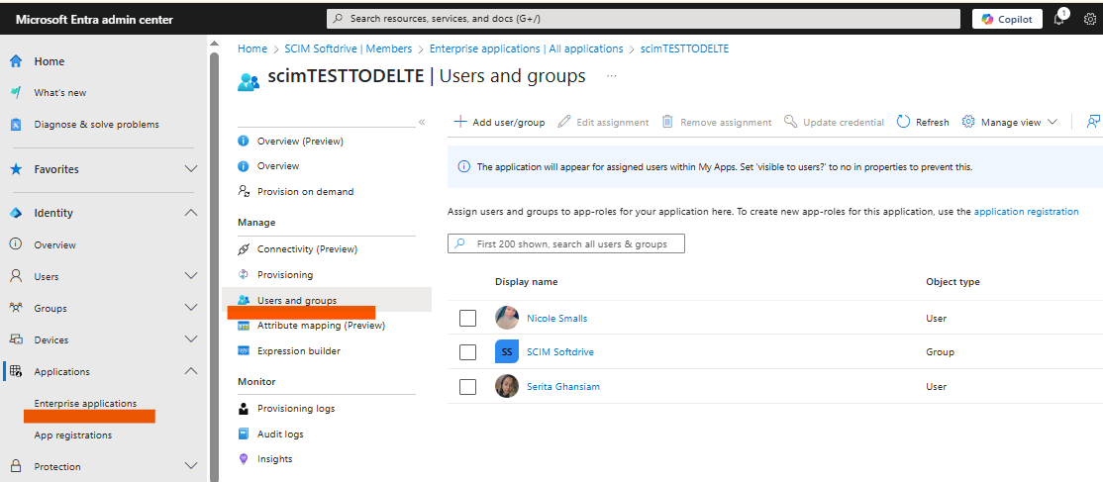Viewport: 1103px width, 482px height.
Task: Click Nicole Smalls profile picture
Action: 507,318
